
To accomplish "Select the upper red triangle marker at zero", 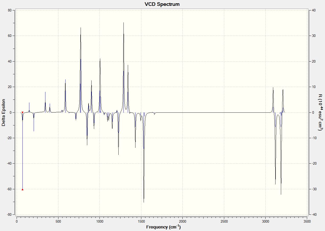I will (22, 112).
